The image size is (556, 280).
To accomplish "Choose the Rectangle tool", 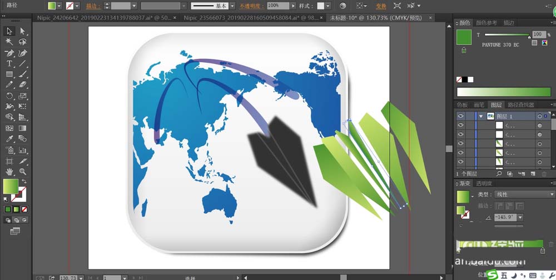I will point(9,74).
